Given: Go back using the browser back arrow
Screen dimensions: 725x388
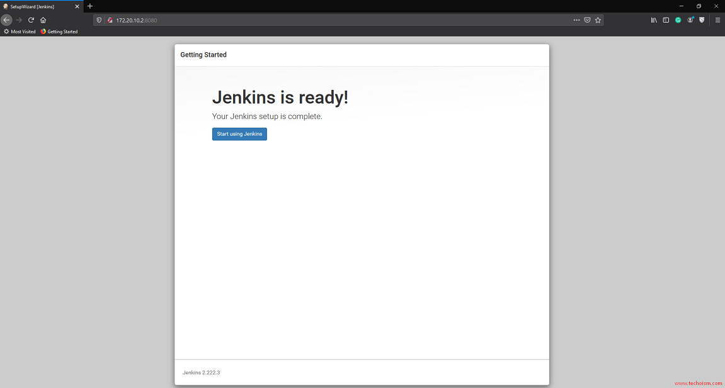Looking at the screenshot, I should click(x=6, y=20).
